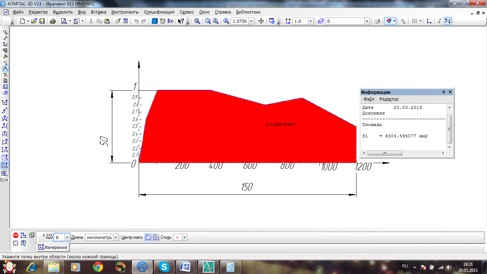487x274 pixels.
Task: Expand the millimeter length units dropdown
Action: pos(116,238)
